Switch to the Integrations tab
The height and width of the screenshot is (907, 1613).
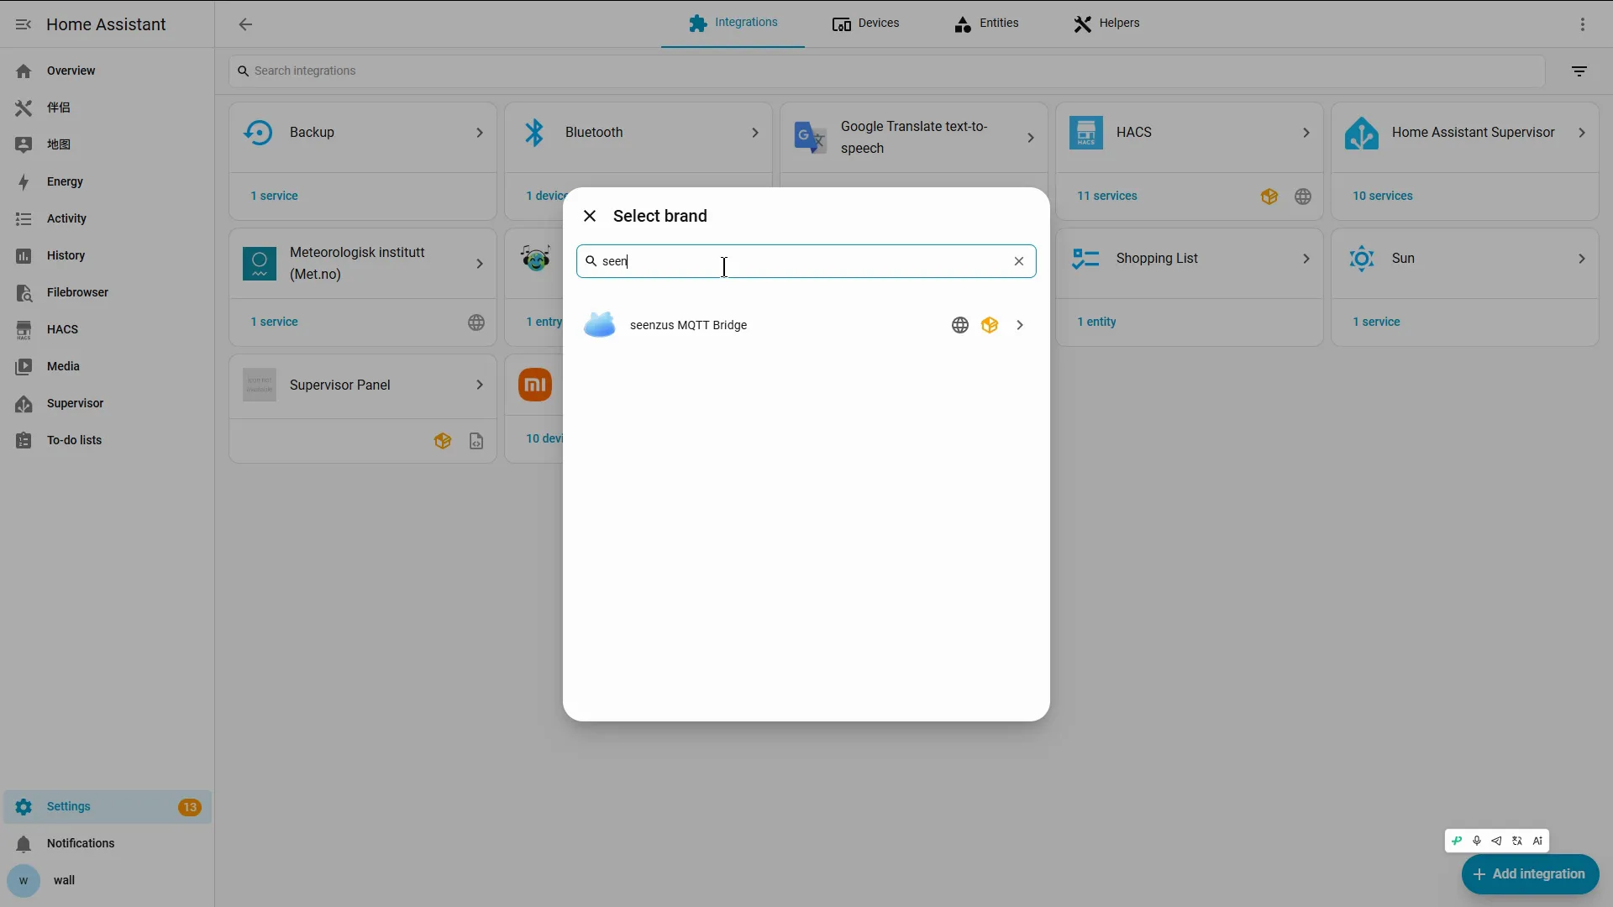click(x=733, y=24)
